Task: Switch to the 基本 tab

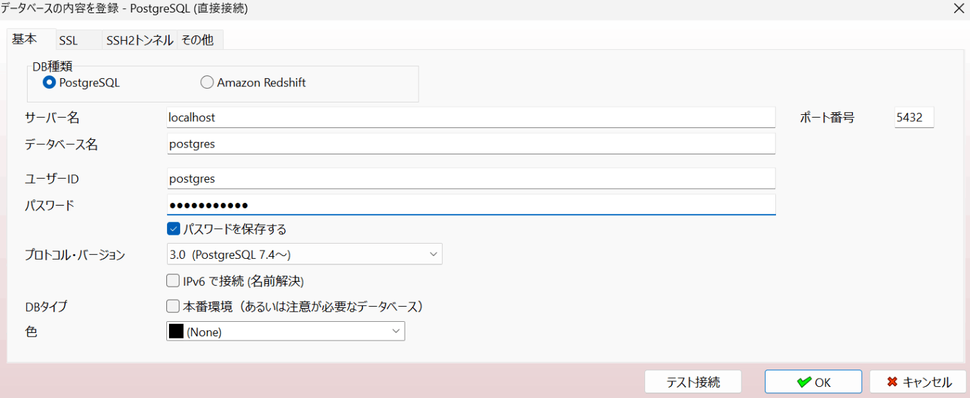Action: click(31, 40)
